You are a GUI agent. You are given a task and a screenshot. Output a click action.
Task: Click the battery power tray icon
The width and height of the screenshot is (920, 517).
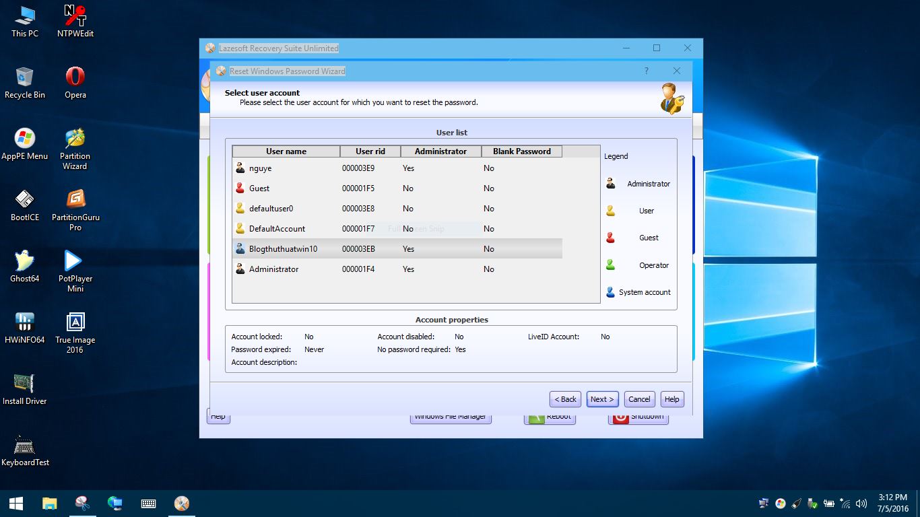pos(829,504)
